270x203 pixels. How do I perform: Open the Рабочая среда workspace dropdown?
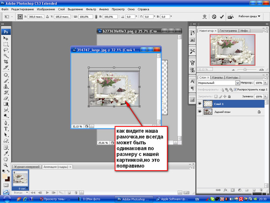(249, 16)
